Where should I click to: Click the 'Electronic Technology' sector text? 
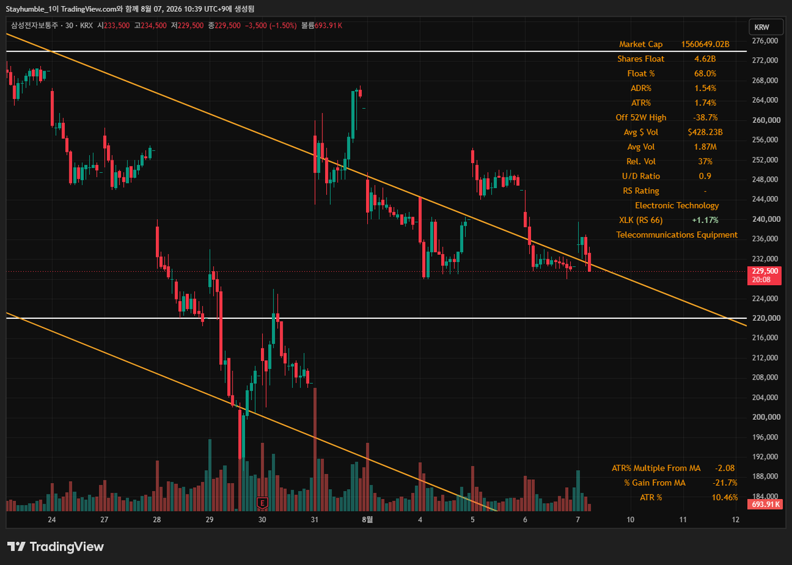[677, 205]
